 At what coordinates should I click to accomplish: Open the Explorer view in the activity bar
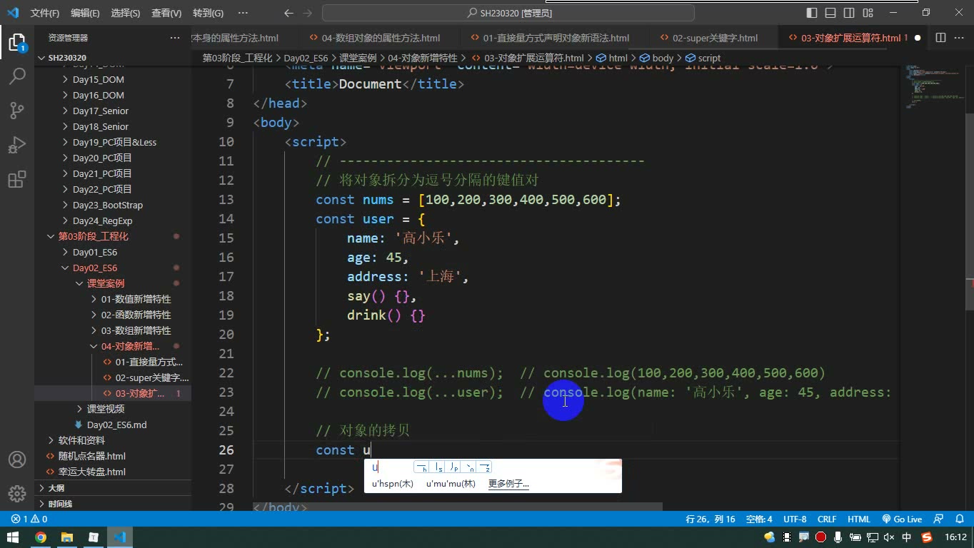[x=17, y=42]
